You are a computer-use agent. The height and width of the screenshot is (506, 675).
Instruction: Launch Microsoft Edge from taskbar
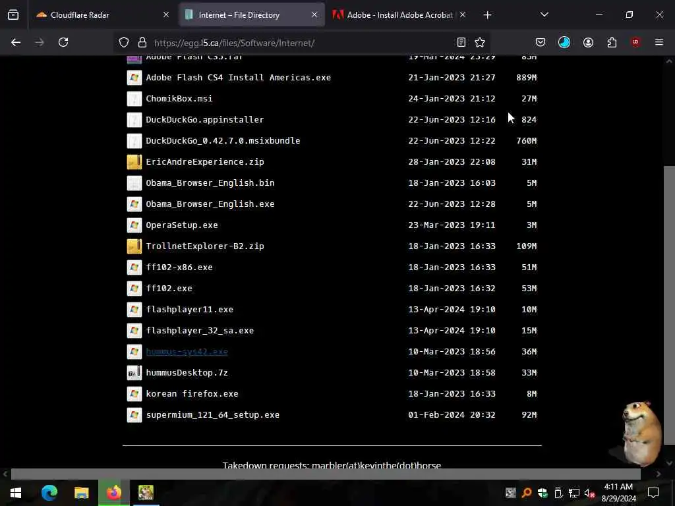click(x=49, y=493)
